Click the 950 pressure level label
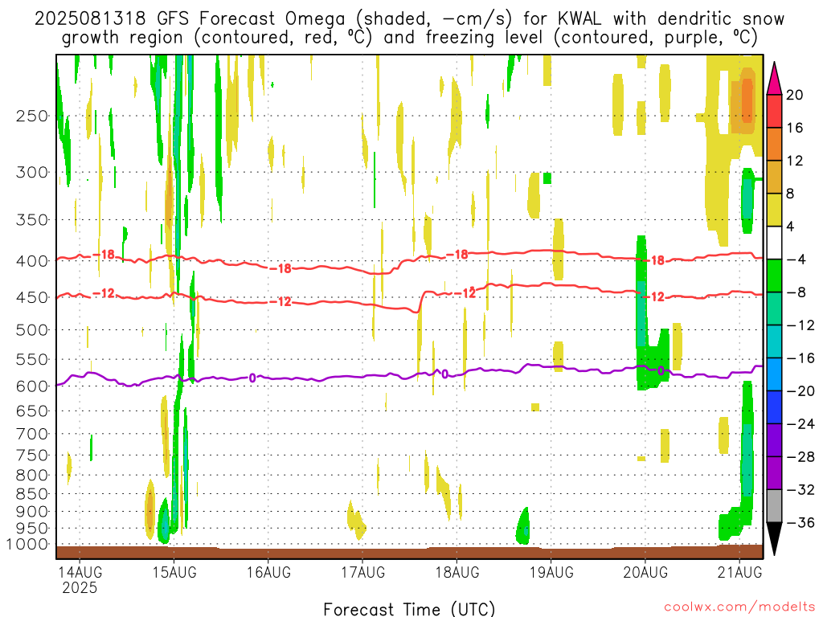The width and height of the screenshot is (823, 617). click(x=32, y=529)
